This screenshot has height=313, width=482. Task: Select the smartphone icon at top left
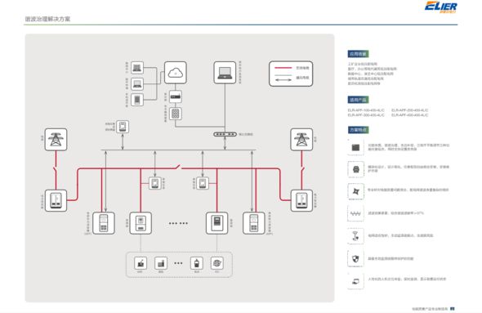[137, 100]
